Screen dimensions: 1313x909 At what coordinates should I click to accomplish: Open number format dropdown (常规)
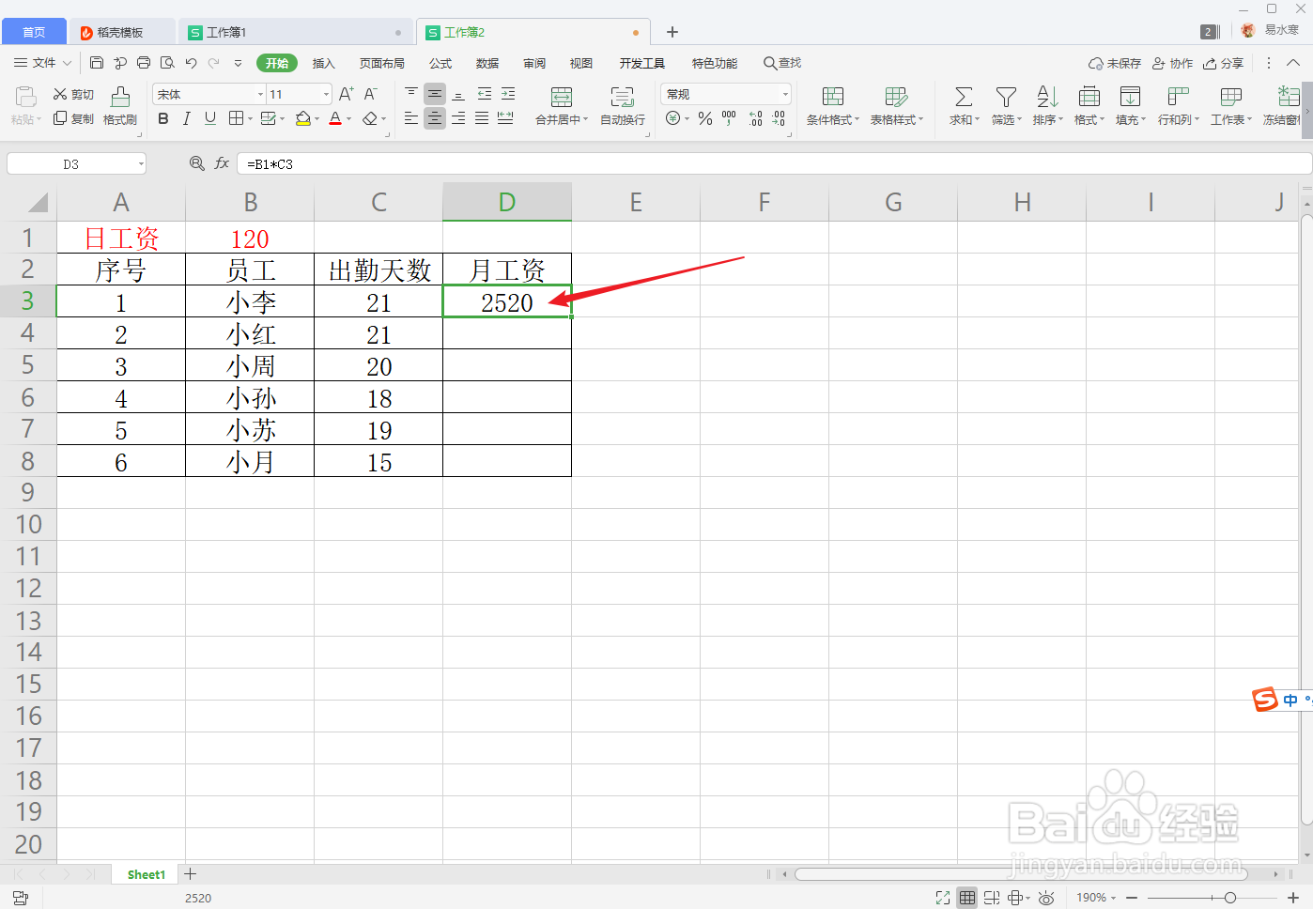point(785,94)
